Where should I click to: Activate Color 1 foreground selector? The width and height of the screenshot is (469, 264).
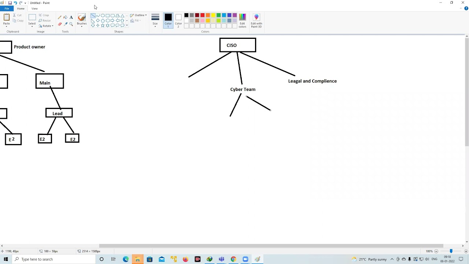tap(168, 21)
